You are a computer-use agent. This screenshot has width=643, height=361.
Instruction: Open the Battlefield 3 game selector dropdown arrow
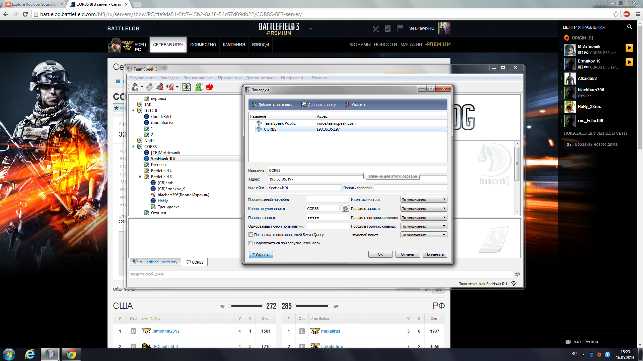[x=311, y=29]
